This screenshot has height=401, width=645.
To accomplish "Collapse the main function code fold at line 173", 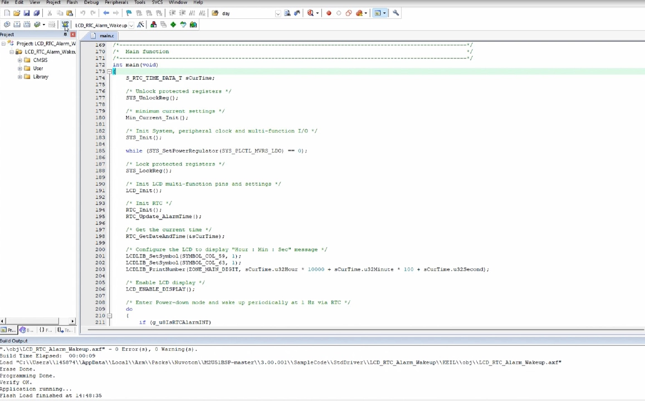I will [x=109, y=71].
